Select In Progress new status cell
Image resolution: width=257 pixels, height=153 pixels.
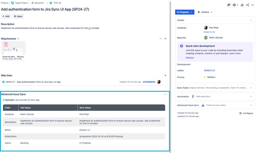[121, 143]
